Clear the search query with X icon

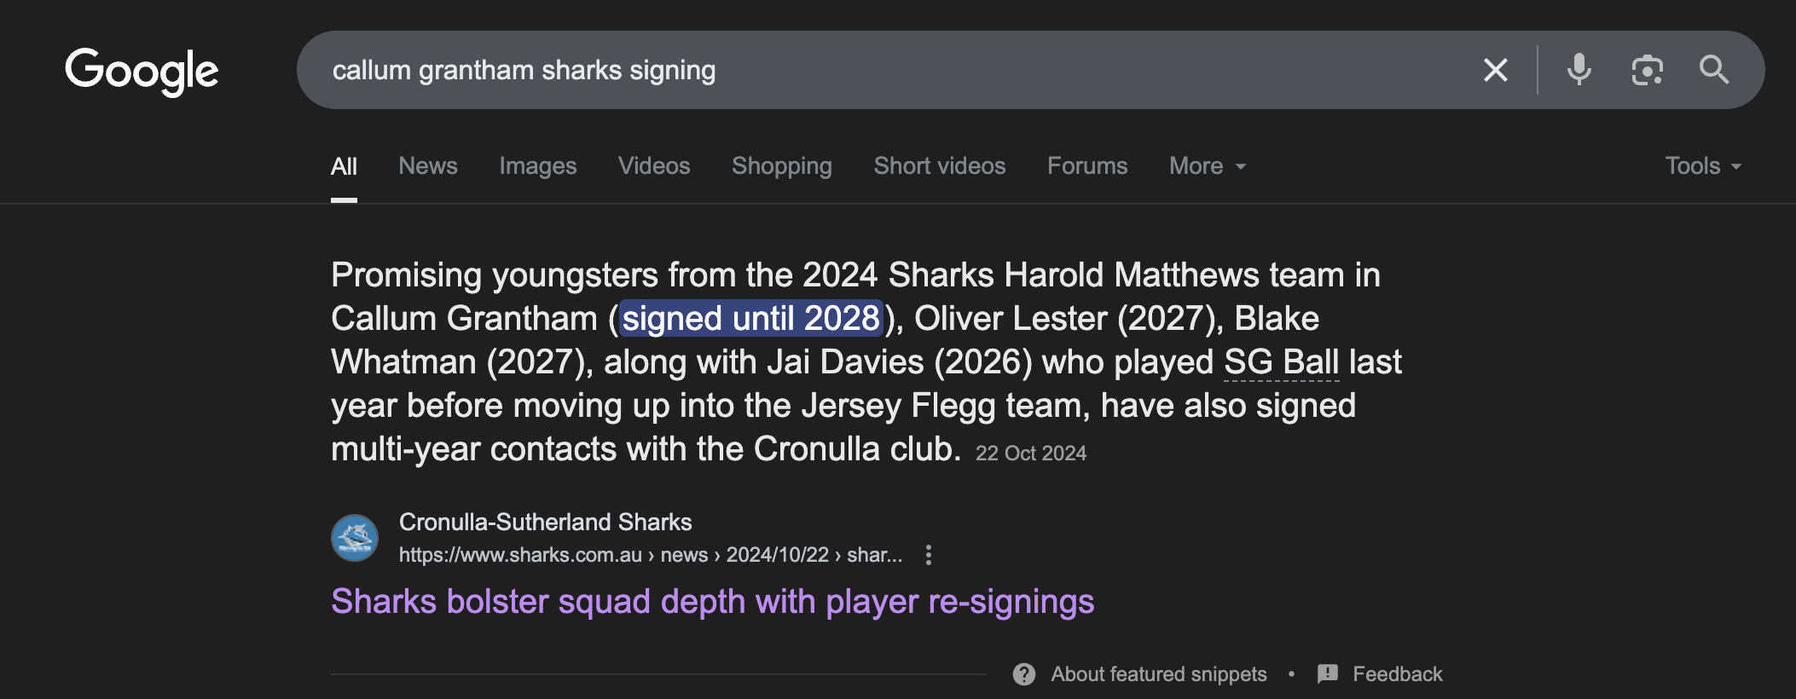click(x=1496, y=70)
